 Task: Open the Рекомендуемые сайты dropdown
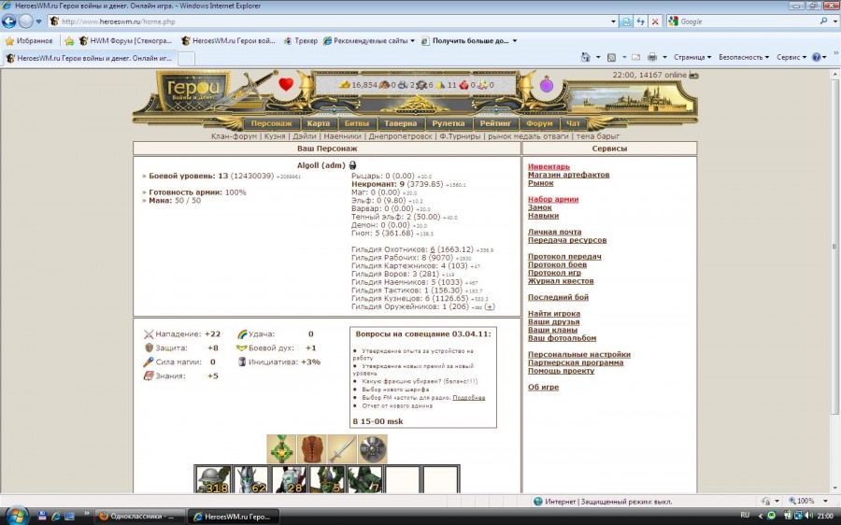click(x=369, y=41)
